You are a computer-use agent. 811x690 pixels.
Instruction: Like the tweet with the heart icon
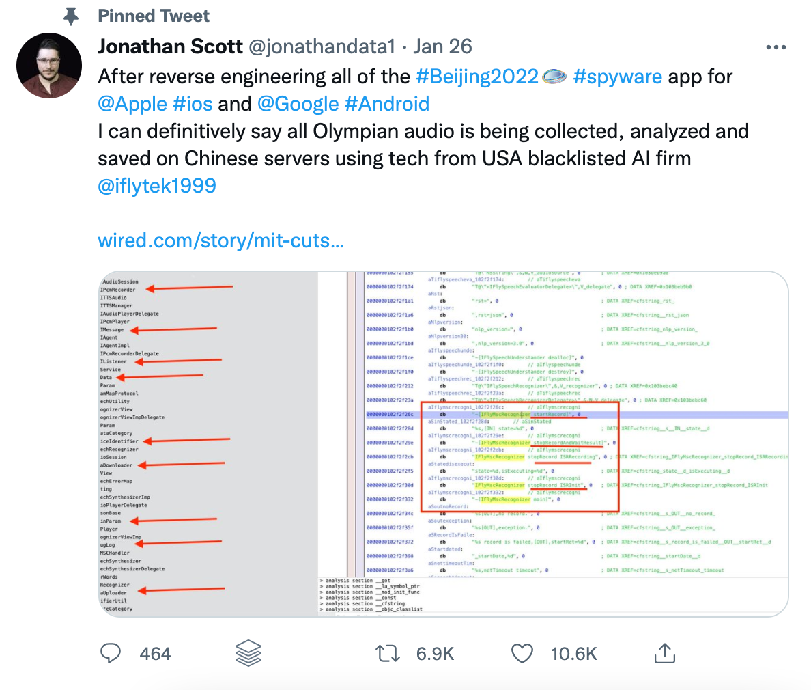coord(522,653)
